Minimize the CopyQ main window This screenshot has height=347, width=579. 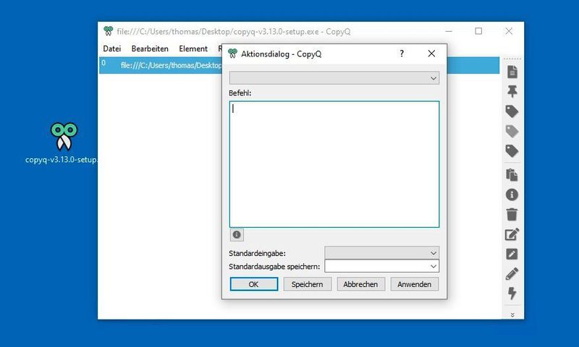pyautogui.click(x=449, y=31)
